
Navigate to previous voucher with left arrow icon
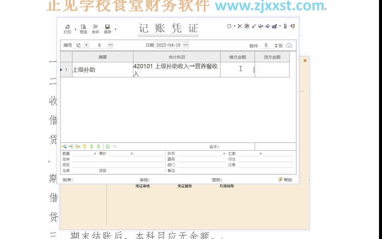[x=260, y=26]
